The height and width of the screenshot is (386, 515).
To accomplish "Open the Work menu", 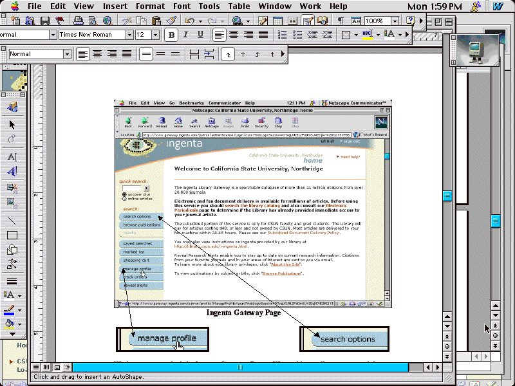I will pyautogui.click(x=310, y=6).
